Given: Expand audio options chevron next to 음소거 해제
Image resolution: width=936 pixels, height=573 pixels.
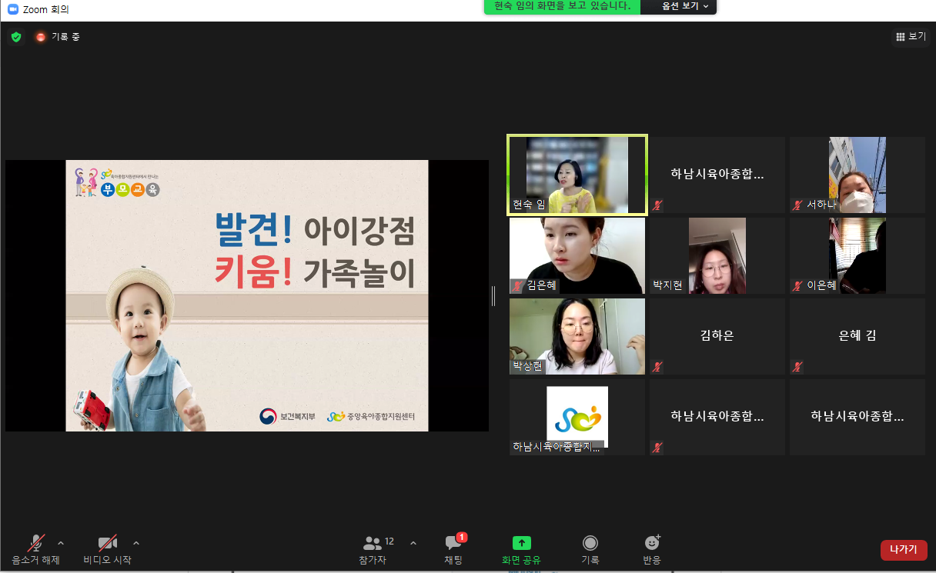Looking at the screenshot, I should click(62, 543).
